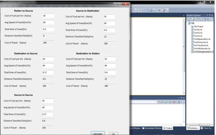Close the Output panel
216x135 pixels.
coord(184,98)
